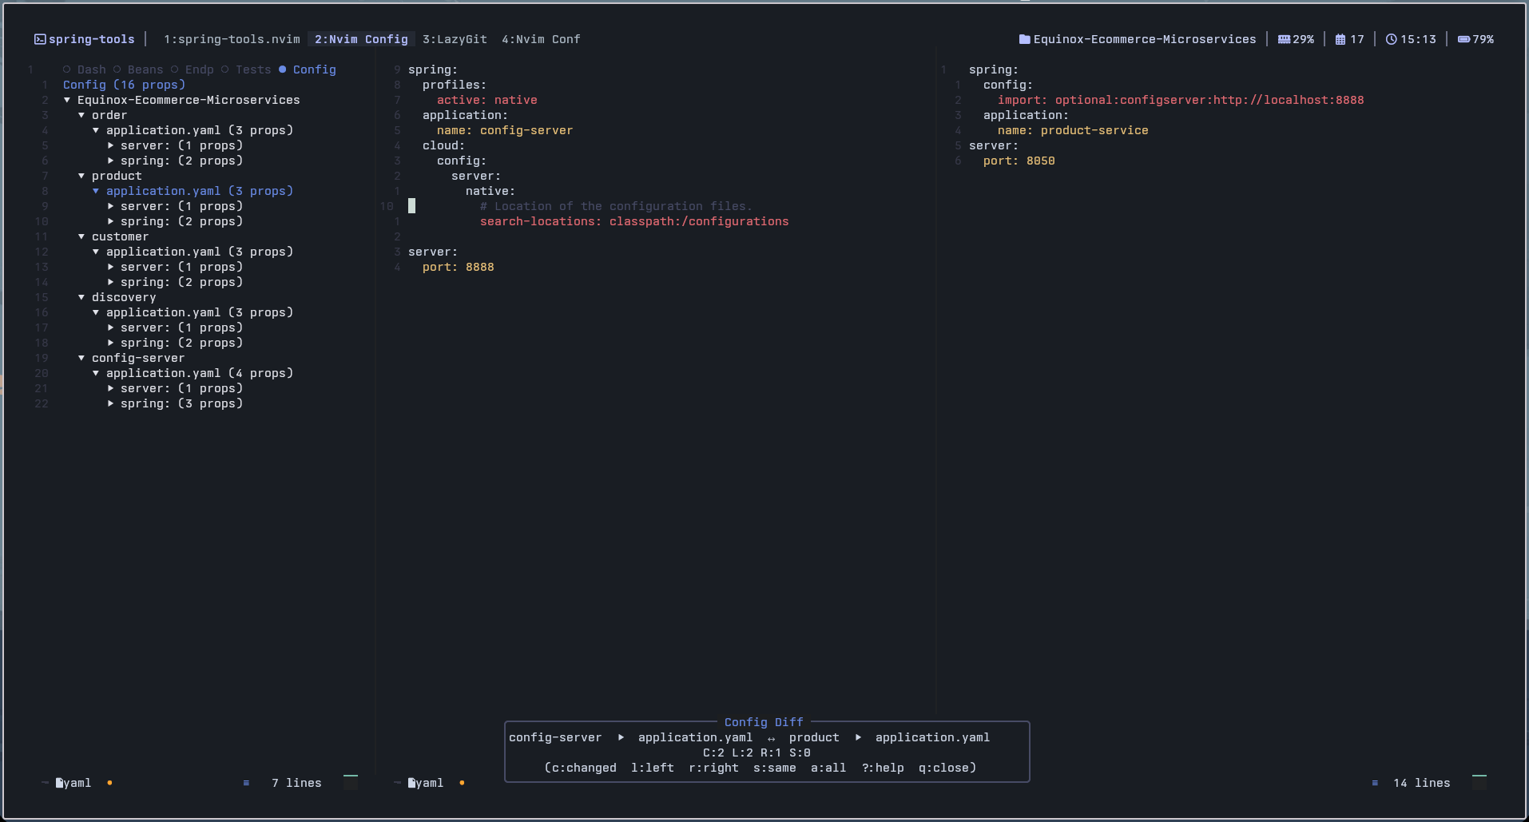Click the battery icon showing 79%
The image size is (1529, 822).
click(1463, 39)
